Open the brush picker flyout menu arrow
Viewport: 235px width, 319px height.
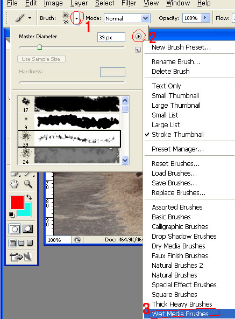(x=139, y=37)
